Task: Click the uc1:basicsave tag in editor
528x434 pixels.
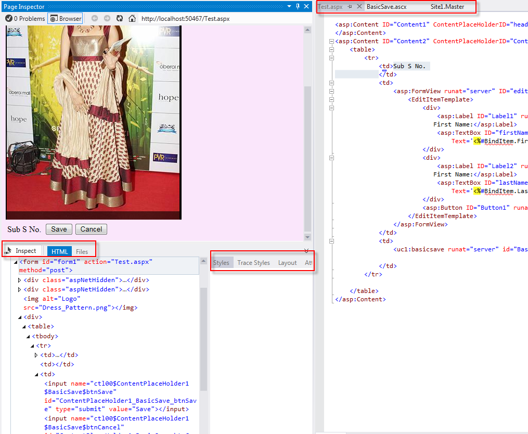Action: pyautogui.click(x=461, y=249)
